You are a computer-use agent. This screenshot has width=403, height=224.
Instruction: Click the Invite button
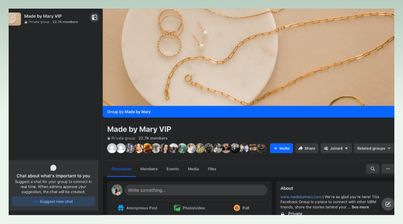(281, 148)
